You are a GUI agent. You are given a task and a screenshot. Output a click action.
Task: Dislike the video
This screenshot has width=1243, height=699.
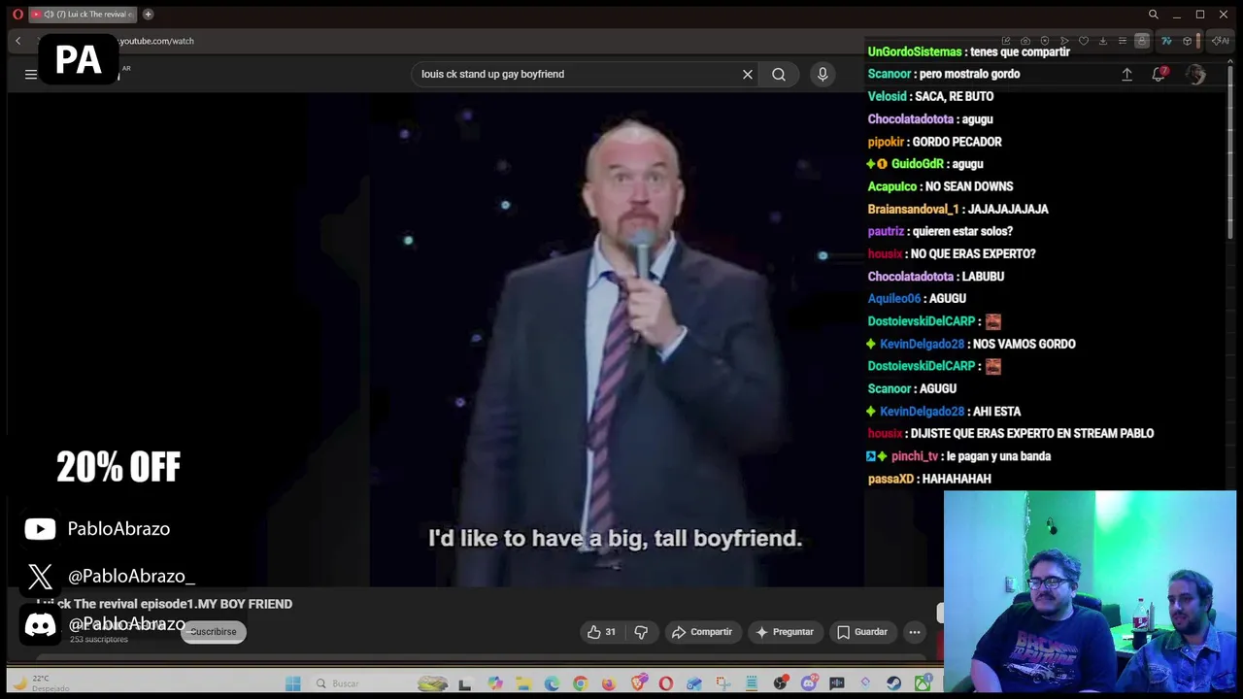tap(641, 632)
